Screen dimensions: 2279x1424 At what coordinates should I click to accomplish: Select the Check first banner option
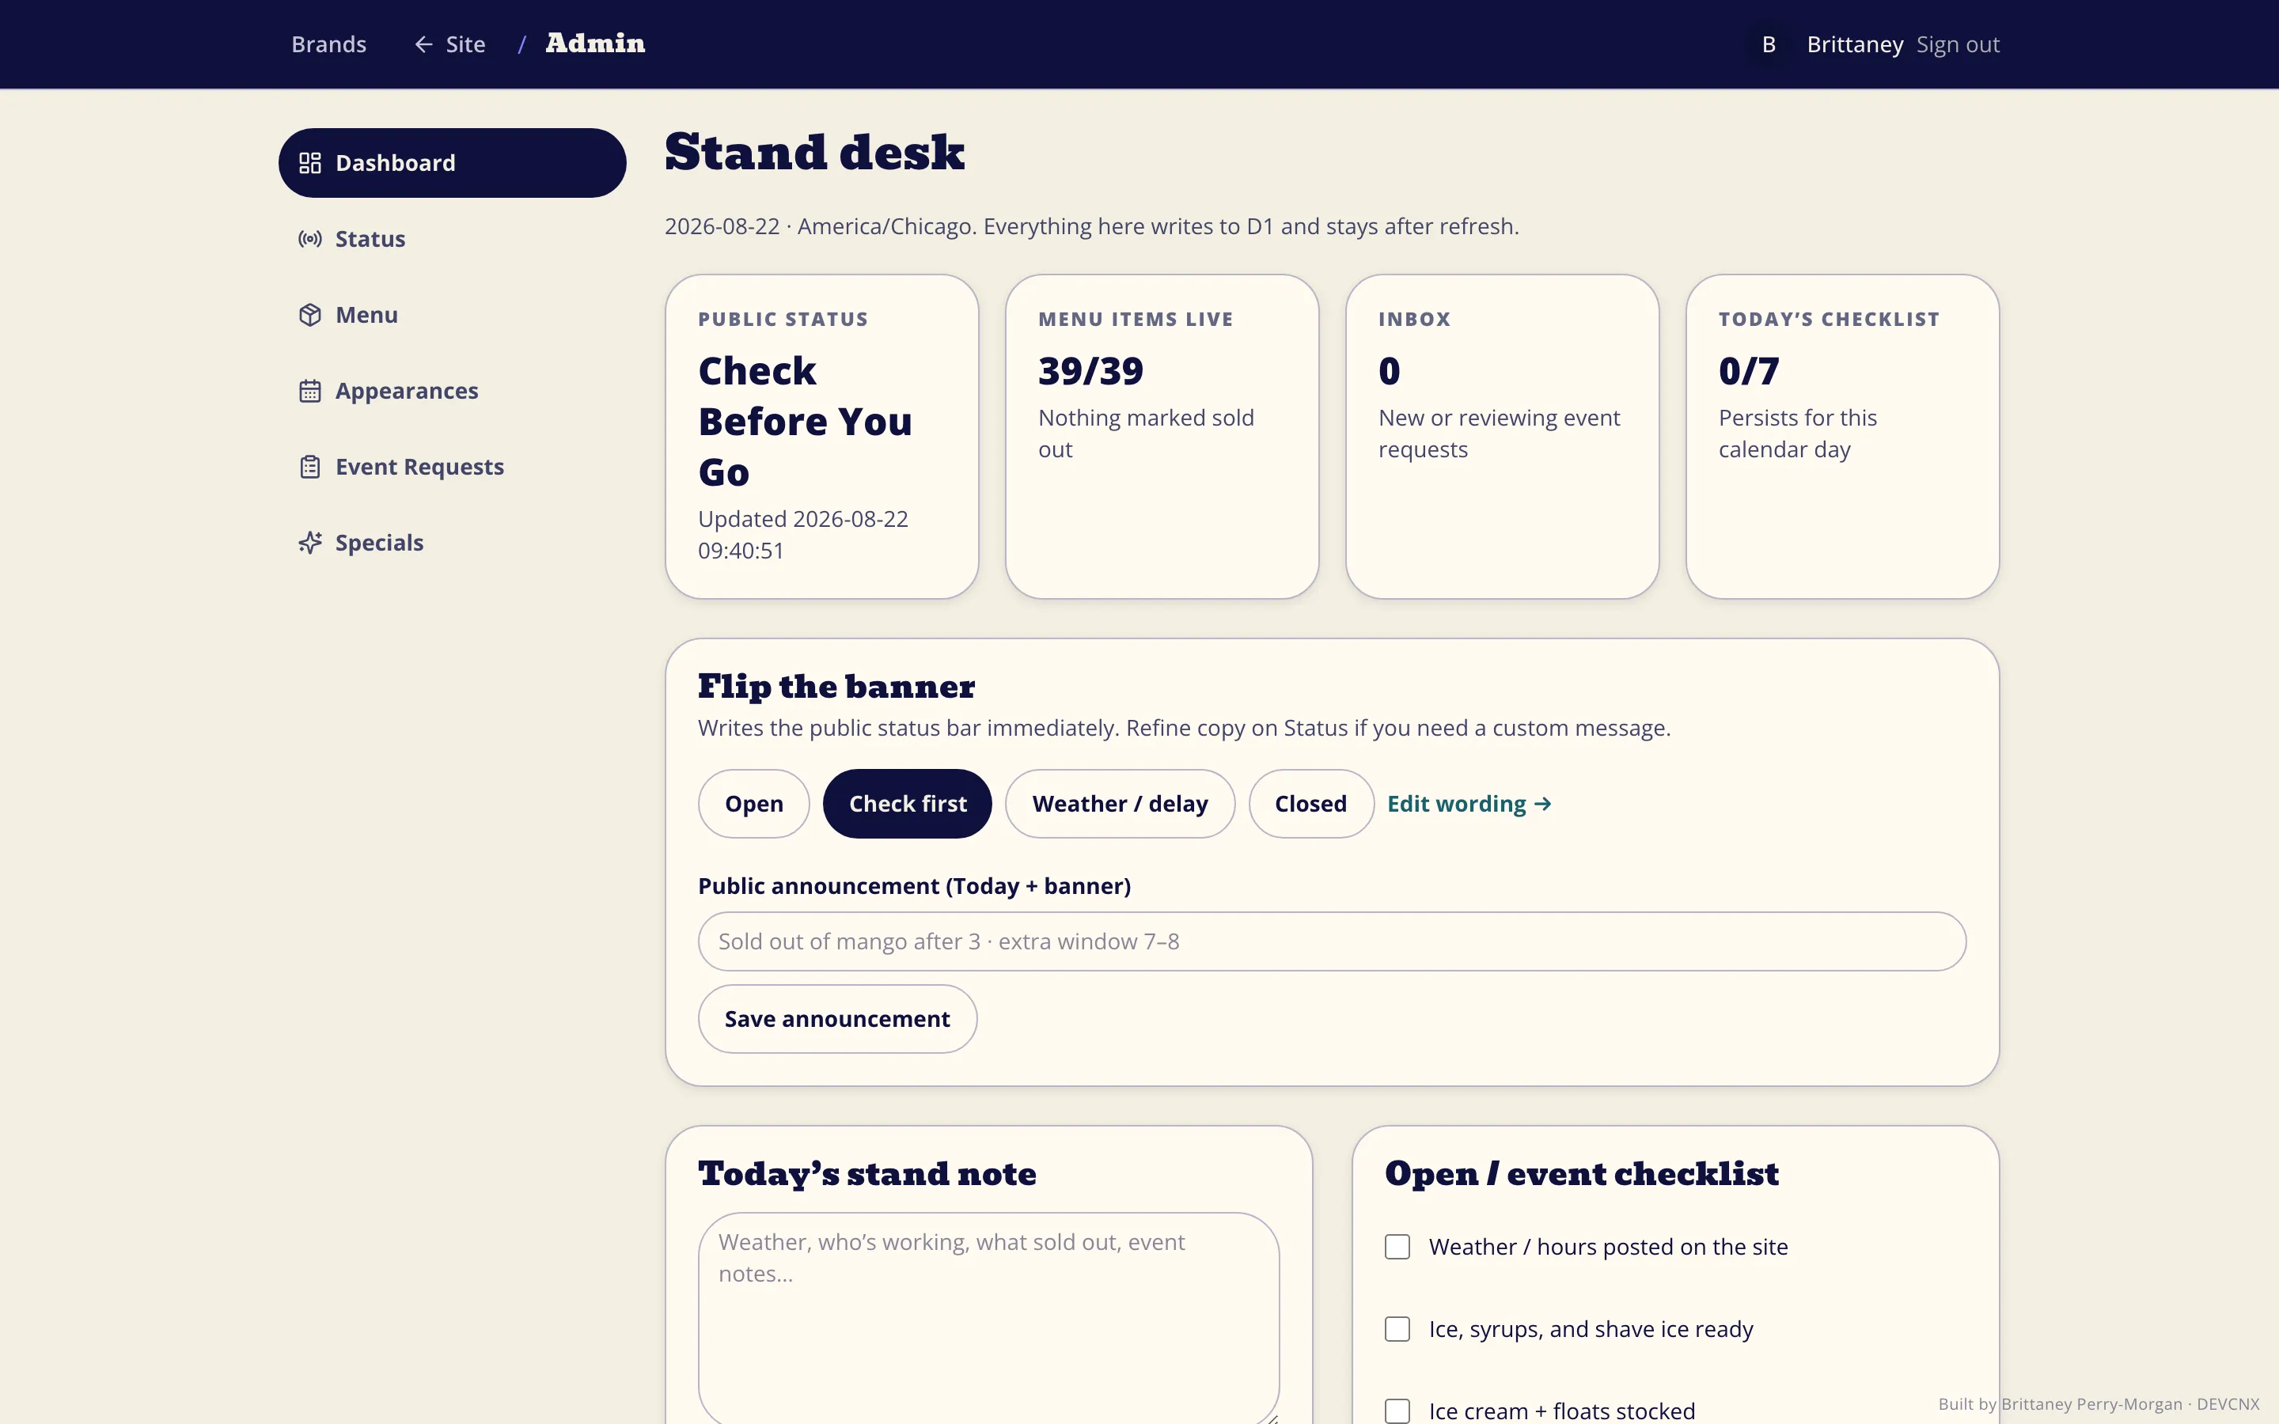[x=907, y=803]
